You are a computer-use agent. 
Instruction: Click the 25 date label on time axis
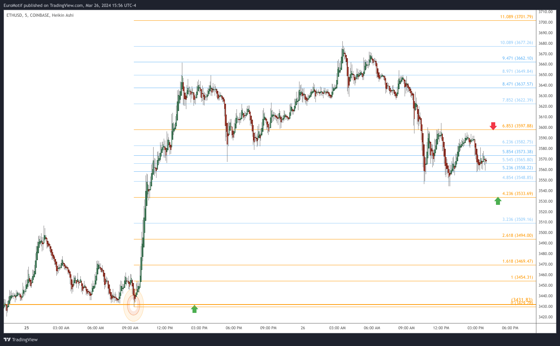coord(27,328)
